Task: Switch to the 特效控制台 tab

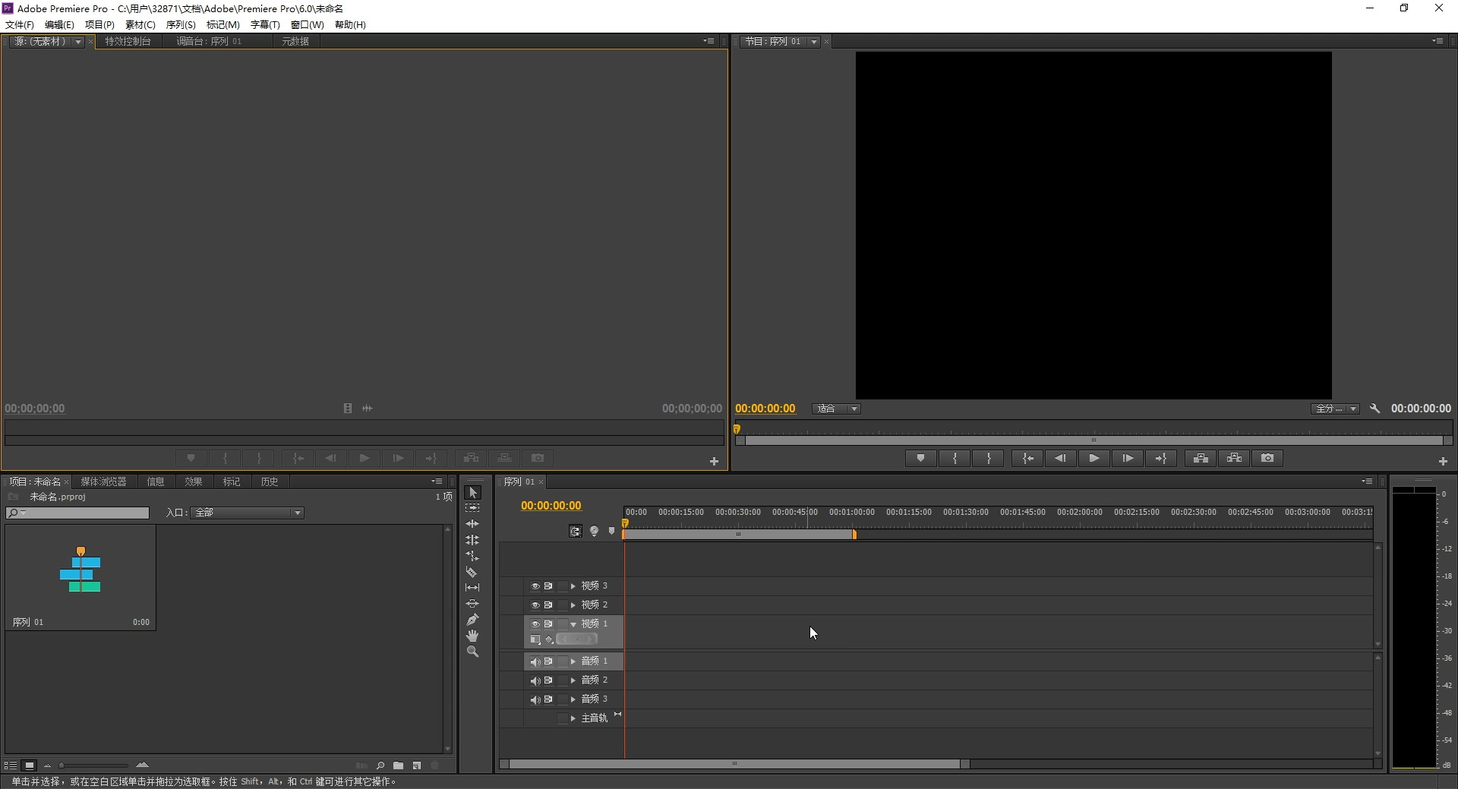Action: click(x=128, y=41)
